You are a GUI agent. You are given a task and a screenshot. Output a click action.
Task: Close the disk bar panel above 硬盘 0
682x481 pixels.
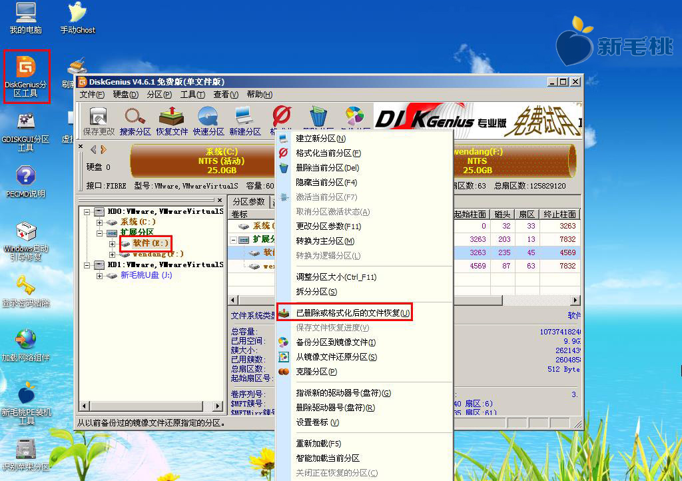(x=81, y=147)
